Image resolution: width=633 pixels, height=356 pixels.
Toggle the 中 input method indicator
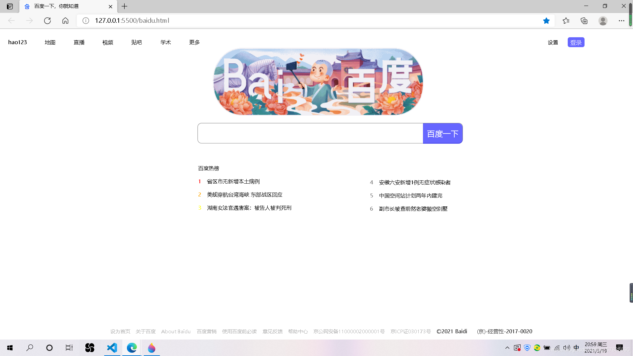pos(576,348)
